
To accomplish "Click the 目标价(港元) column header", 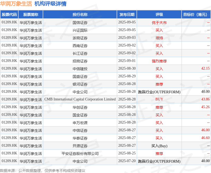I will tap(196, 14).
